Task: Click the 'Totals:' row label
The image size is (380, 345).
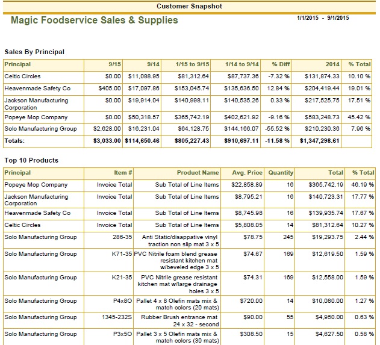Action: click(x=14, y=141)
